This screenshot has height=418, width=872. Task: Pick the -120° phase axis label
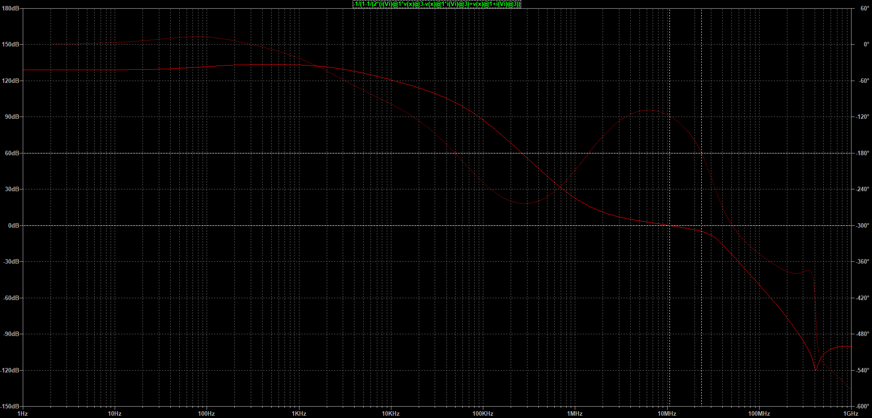coord(863,117)
